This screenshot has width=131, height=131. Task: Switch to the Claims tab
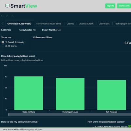click(70, 24)
